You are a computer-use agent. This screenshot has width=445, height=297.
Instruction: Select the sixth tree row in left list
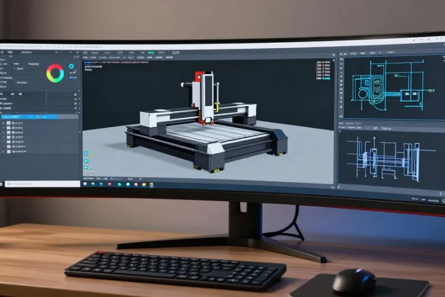[x=18, y=147]
